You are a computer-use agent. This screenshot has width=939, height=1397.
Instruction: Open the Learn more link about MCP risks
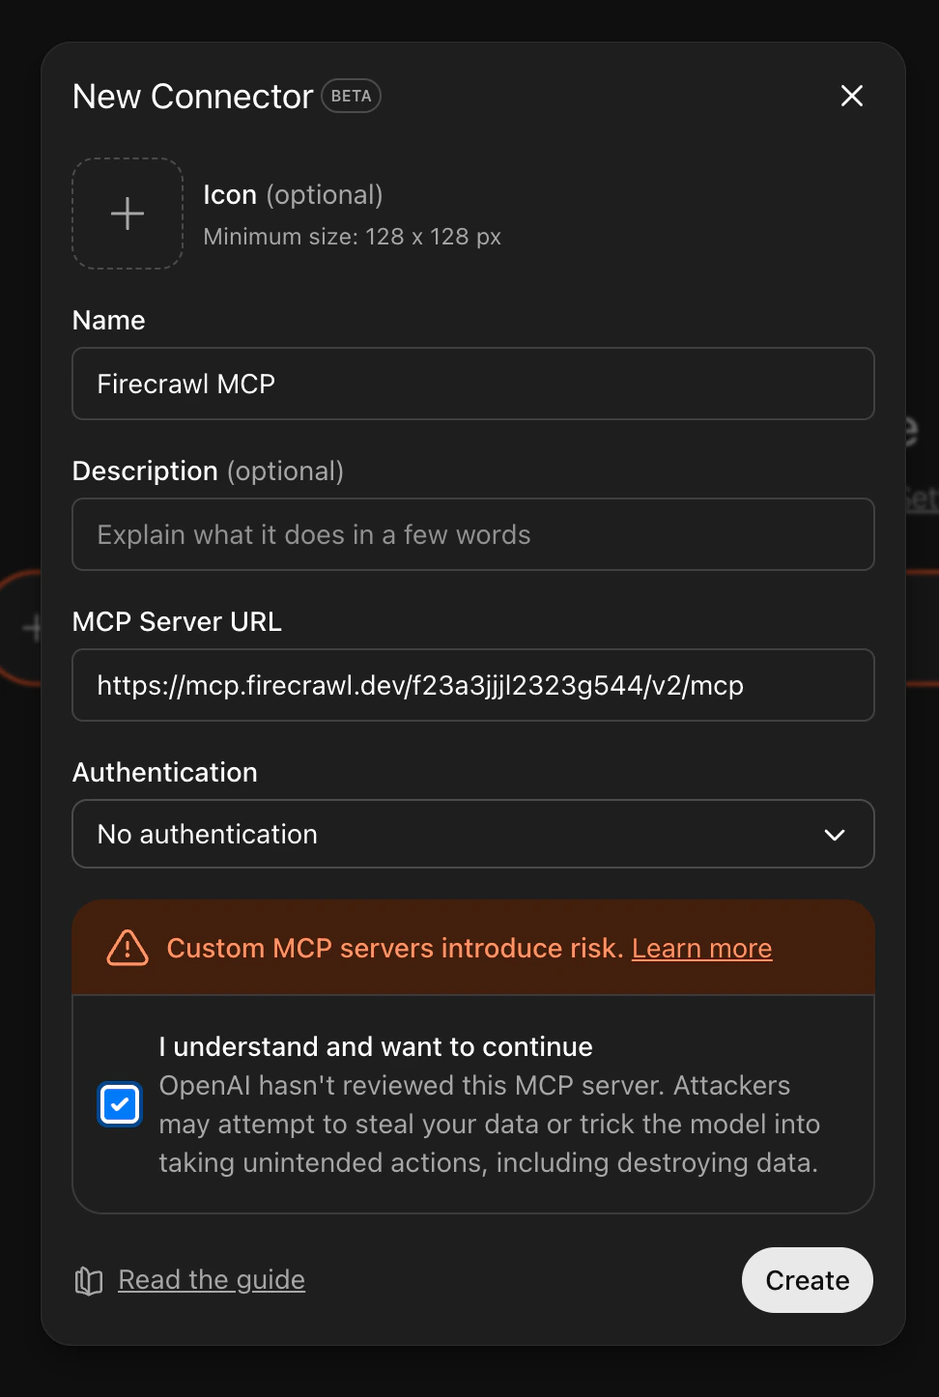pyautogui.click(x=701, y=949)
